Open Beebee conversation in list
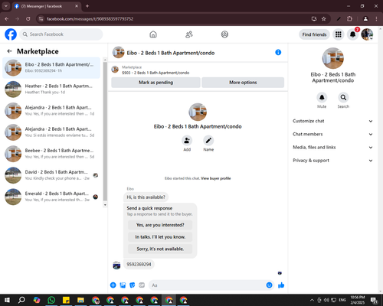This screenshot has width=383, height=306. pos(51,154)
